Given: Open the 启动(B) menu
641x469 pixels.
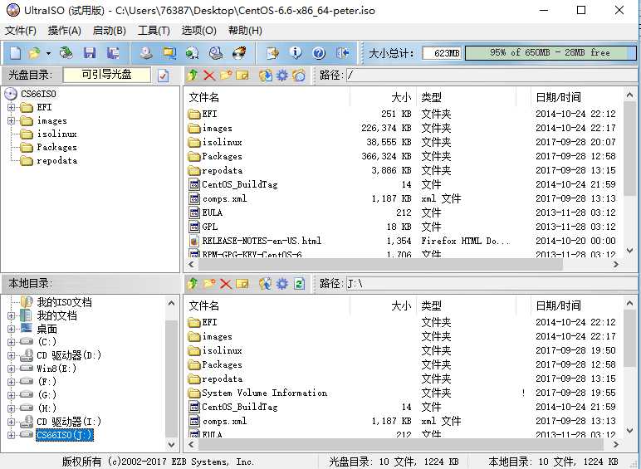Looking at the screenshot, I should pyautogui.click(x=109, y=31).
